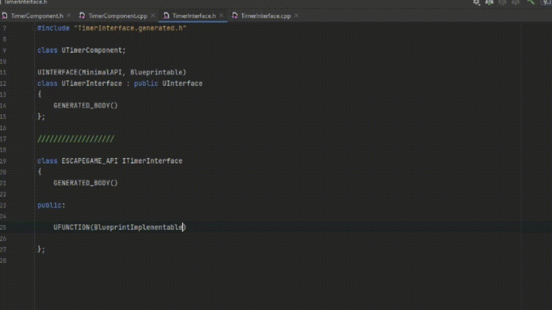This screenshot has height=310, width=552.
Task: Toggle a breakpoint in the gutter at line 25
Action: click(x=21, y=227)
